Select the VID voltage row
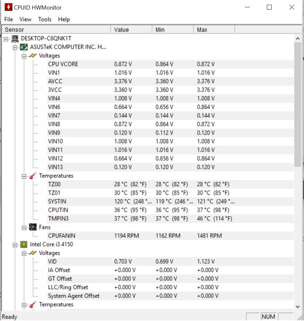The width and height of the screenshot is (304, 321). [x=170, y=262]
